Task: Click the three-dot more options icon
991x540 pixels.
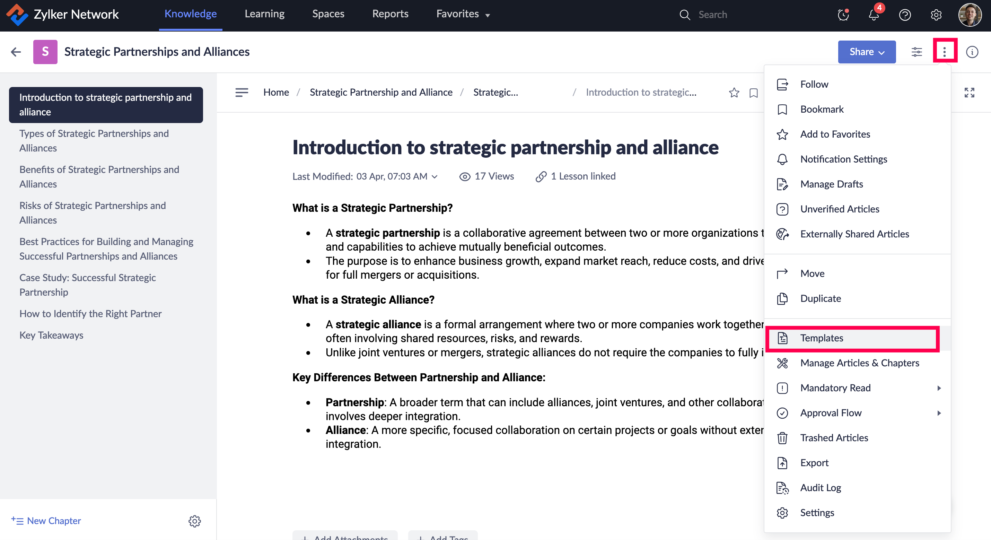Action: (x=945, y=52)
